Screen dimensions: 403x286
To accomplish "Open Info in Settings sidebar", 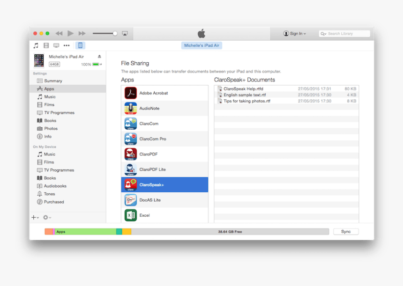I will point(68,137).
